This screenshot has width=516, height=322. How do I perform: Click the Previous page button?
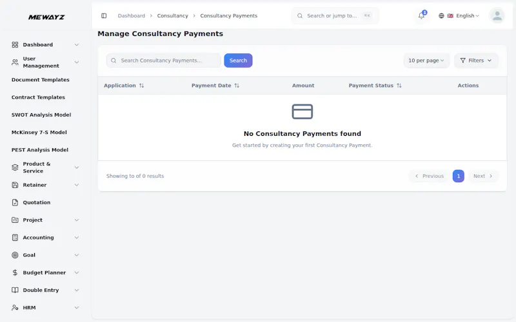pyautogui.click(x=429, y=176)
